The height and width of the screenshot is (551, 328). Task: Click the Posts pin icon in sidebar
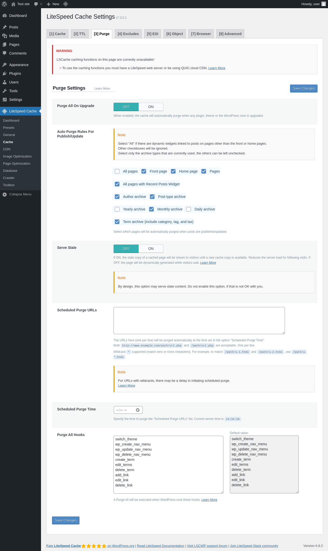(5, 27)
